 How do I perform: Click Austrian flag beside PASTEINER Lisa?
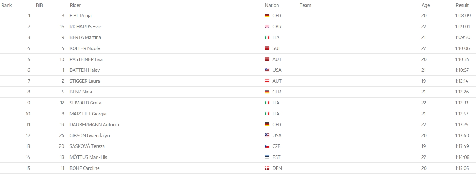267,59
